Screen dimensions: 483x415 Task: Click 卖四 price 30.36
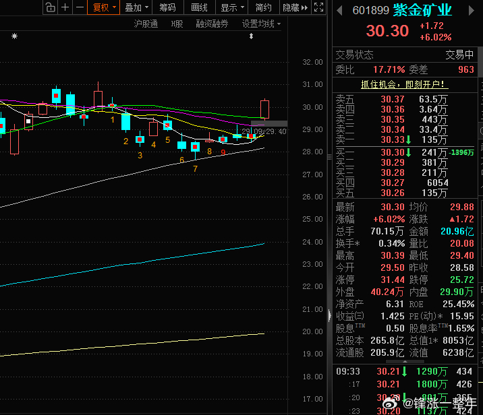tap(393, 110)
